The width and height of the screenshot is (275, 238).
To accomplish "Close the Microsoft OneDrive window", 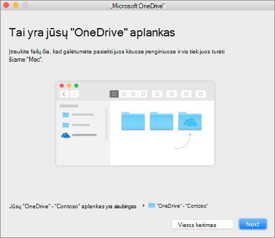I will [6, 5].
